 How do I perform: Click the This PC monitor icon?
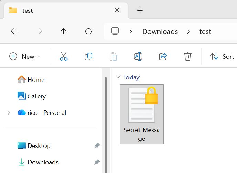tap(115, 31)
